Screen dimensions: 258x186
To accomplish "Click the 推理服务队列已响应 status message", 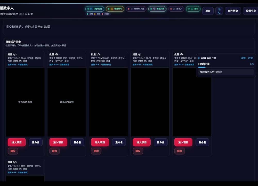I will tap(226, 72).
